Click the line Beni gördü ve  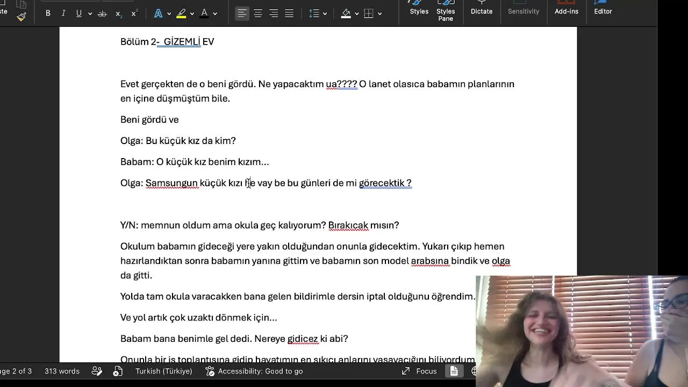click(149, 120)
